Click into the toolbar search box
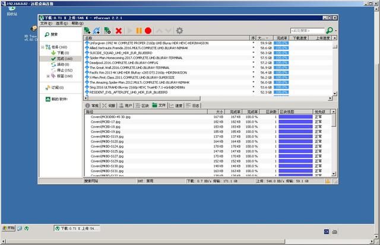Screen dimensions: 380x245 pos(308,31)
